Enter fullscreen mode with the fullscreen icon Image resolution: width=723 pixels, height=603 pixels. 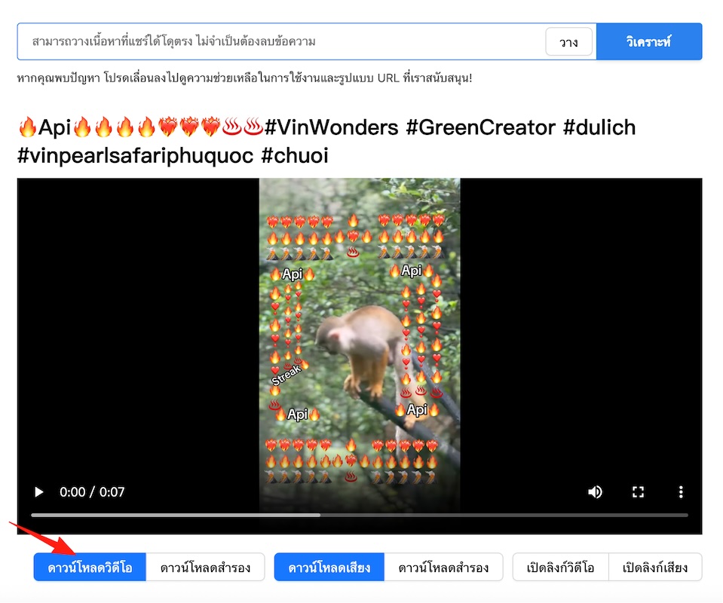pos(638,492)
